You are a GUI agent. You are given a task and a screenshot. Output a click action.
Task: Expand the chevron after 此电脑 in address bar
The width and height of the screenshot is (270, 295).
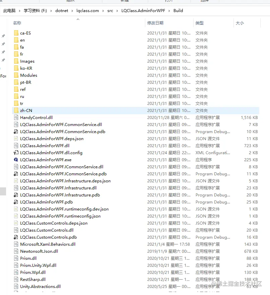(x=19, y=11)
